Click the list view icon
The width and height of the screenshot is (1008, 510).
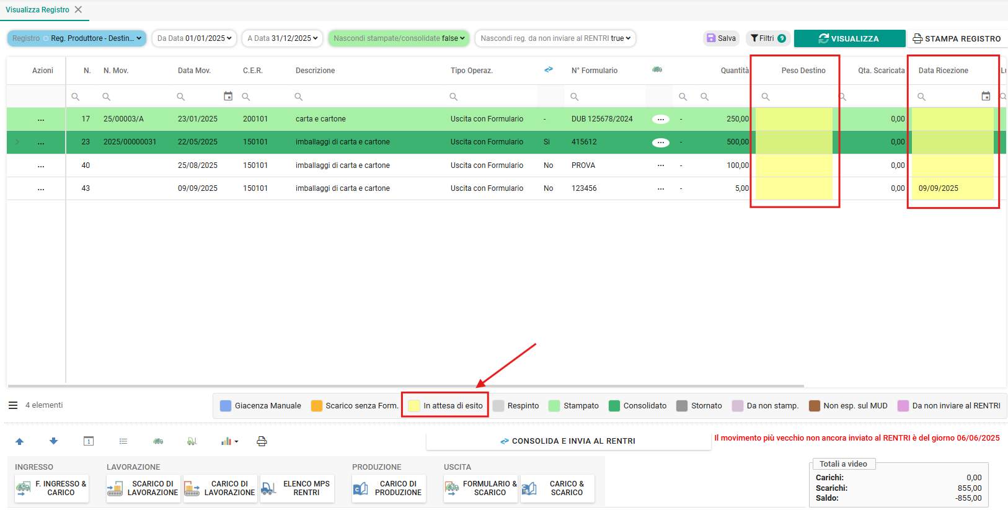tap(123, 441)
